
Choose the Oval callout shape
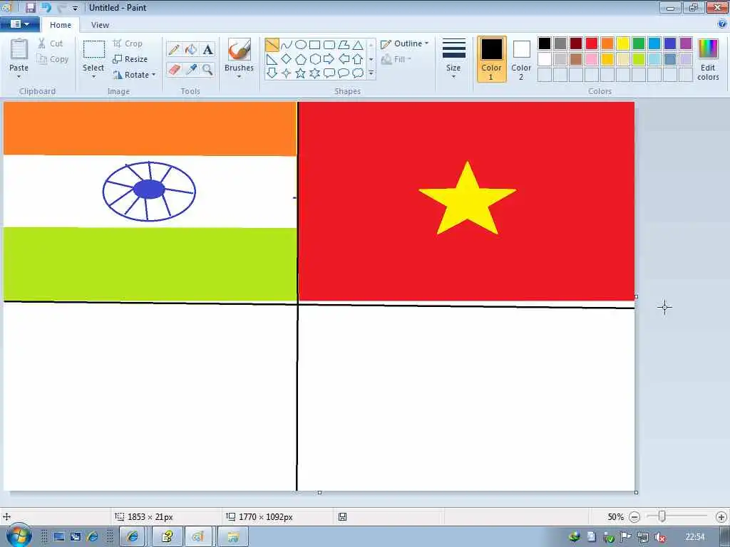coord(344,73)
